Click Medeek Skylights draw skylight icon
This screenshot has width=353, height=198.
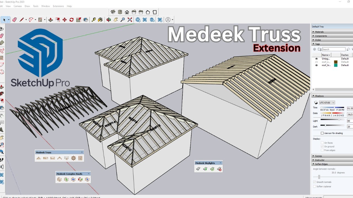[198, 169]
